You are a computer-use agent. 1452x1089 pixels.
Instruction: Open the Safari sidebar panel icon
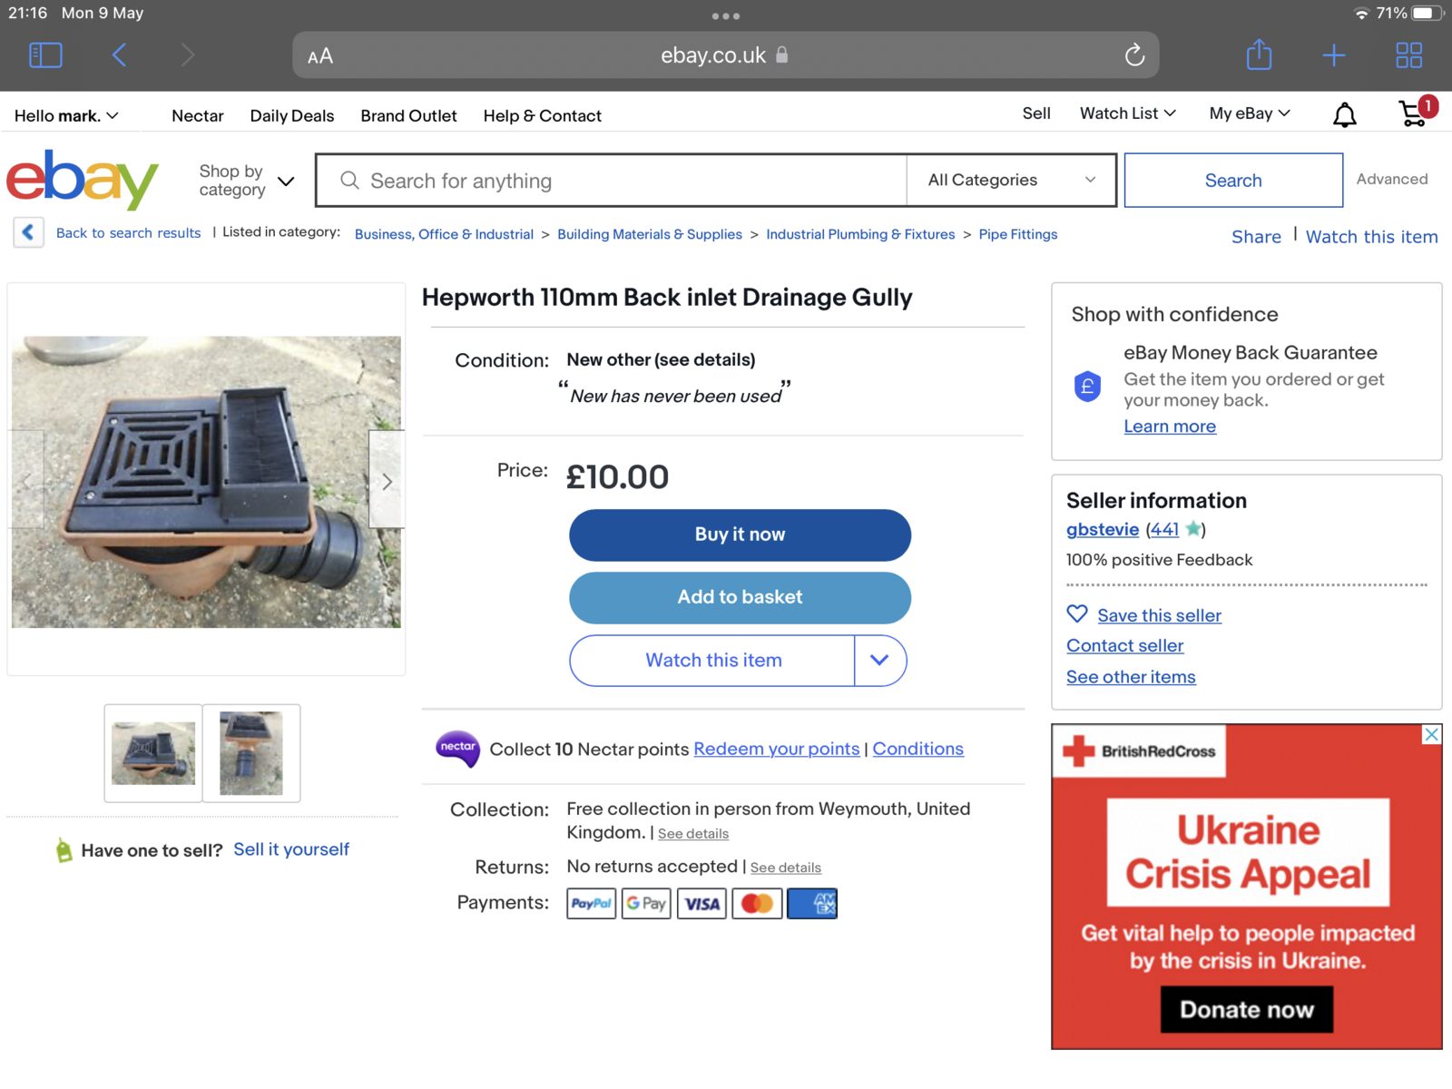(45, 55)
